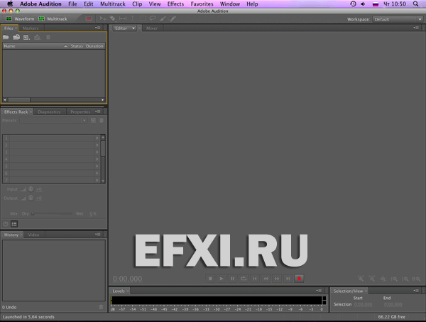Open effect slot 3 arrow menu

coord(97,152)
